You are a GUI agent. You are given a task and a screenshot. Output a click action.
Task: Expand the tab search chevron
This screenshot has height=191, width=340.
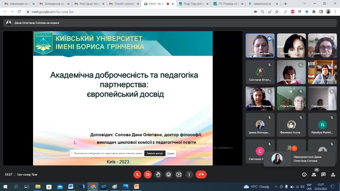click(305, 4)
